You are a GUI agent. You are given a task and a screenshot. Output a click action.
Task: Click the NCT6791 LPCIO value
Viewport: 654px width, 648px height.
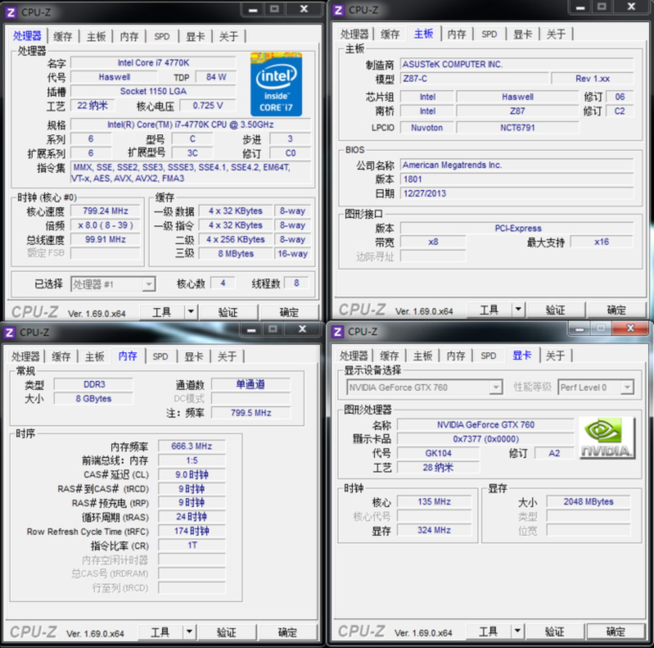pyautogui.click(x=517, y=128)
